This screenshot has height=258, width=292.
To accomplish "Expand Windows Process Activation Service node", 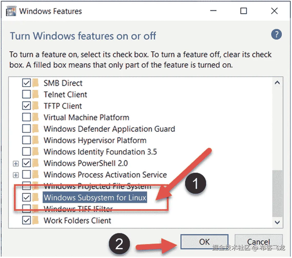I will click(x=16, y=175).
